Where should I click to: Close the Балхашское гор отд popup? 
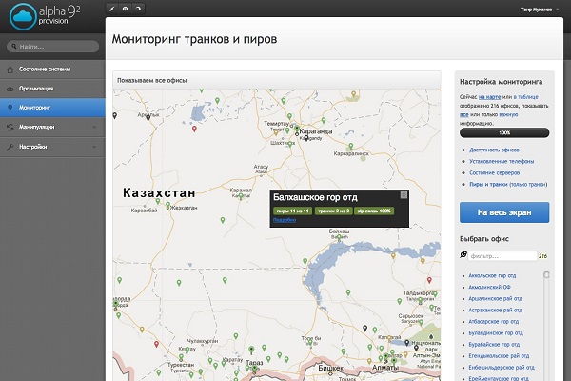coord(404,195)
